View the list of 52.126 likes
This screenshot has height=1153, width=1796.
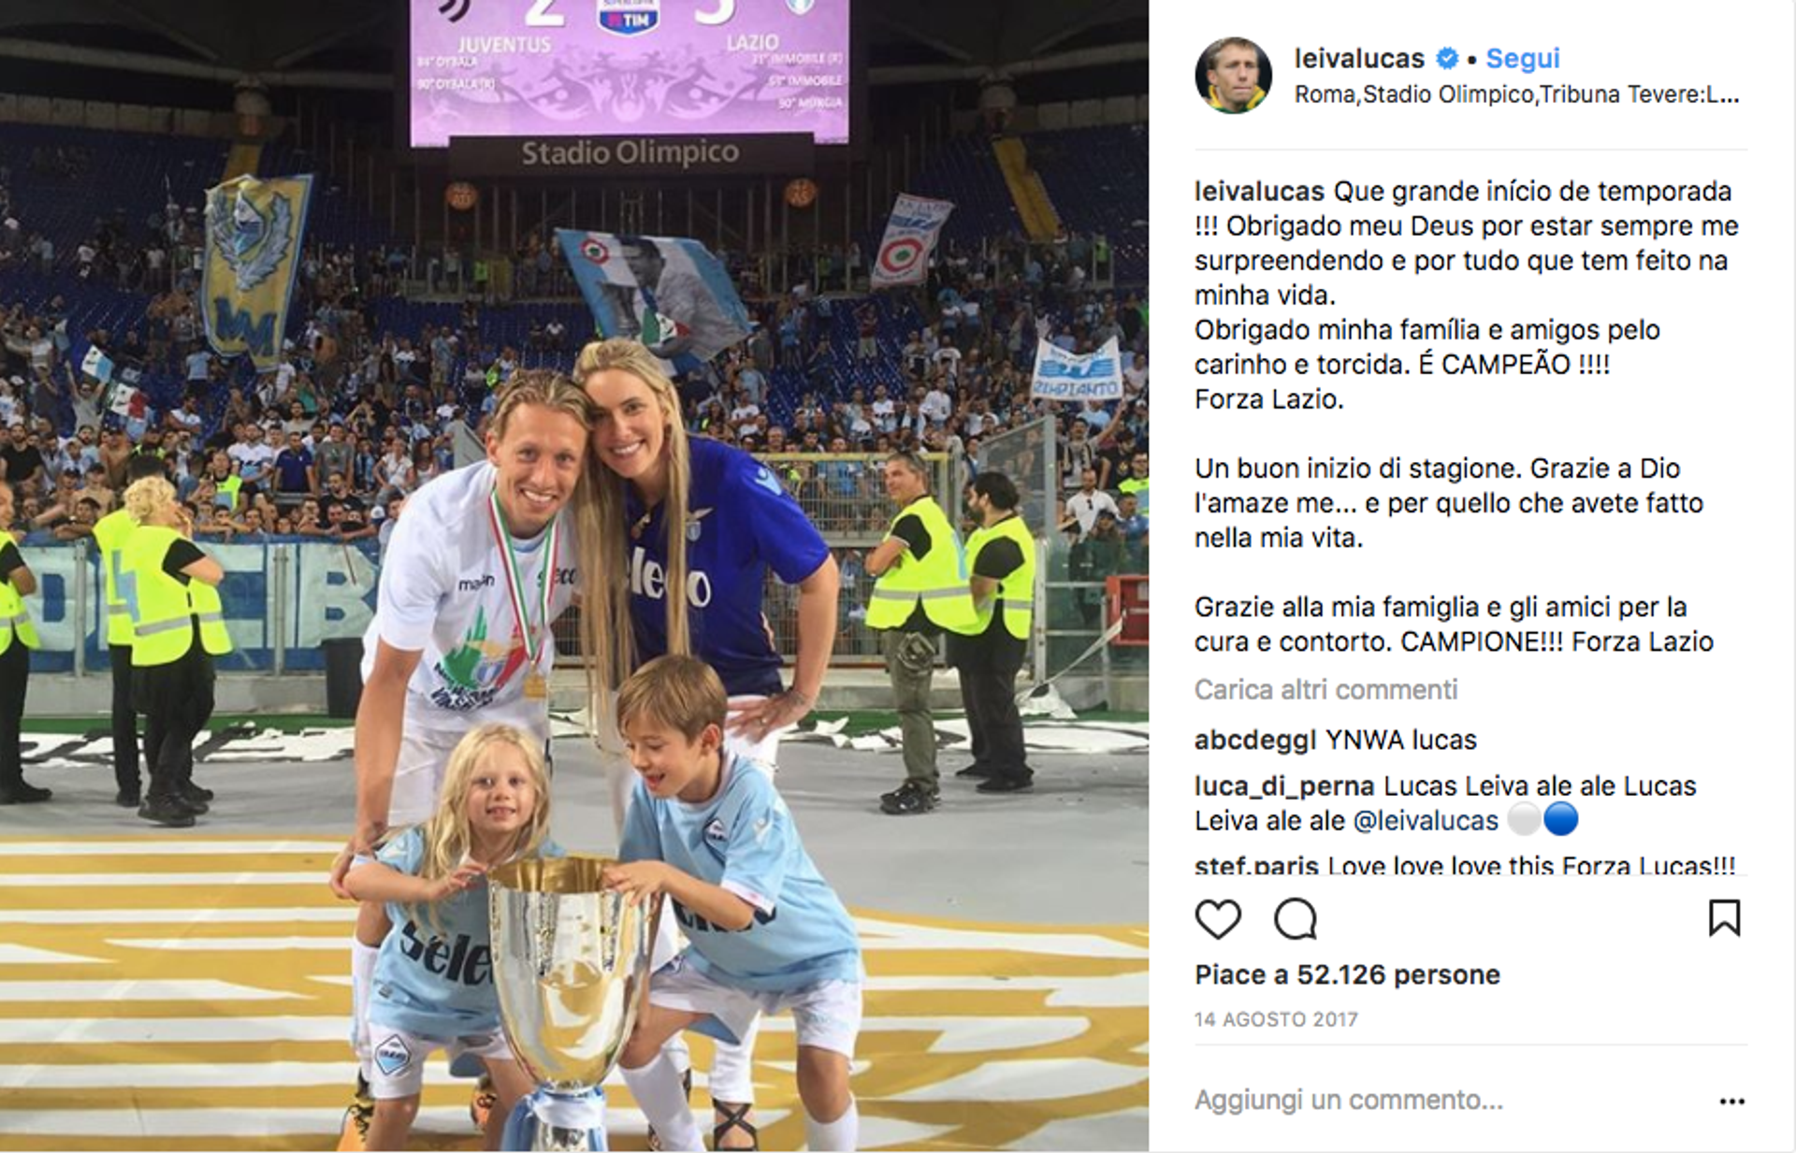pos(1347,974)
